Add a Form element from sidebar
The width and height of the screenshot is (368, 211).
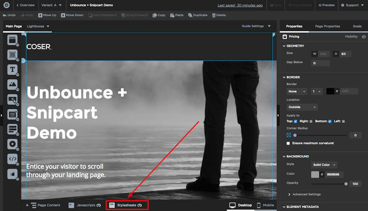pyautogui.click(x=12, y=115)
